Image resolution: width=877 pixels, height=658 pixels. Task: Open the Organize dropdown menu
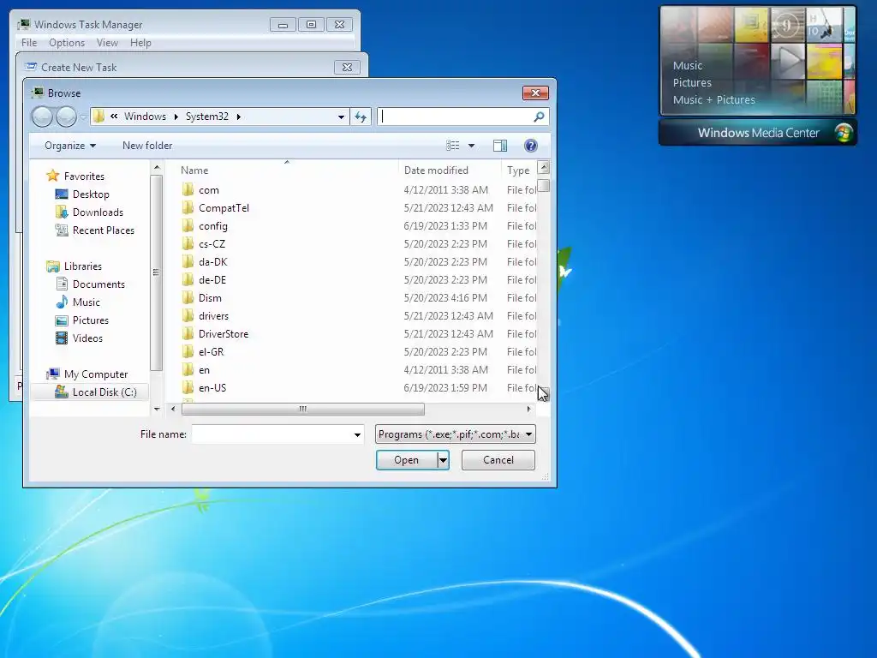(70, 146)
